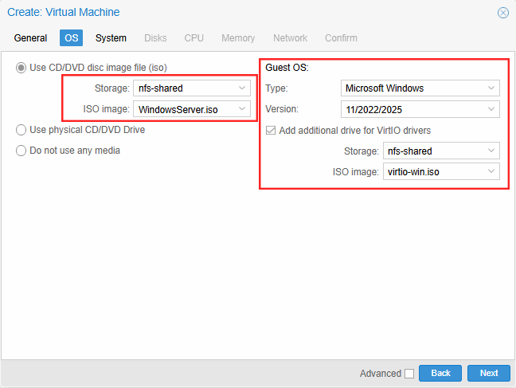Expand the left Storage nfs-shared dropdown arrow
This screenshot has width=516, height=388.
[243, 88]
